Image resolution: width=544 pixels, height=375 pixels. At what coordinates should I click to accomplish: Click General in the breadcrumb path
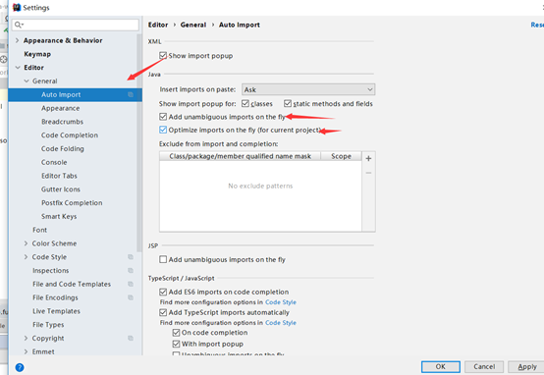pos(193,25)
